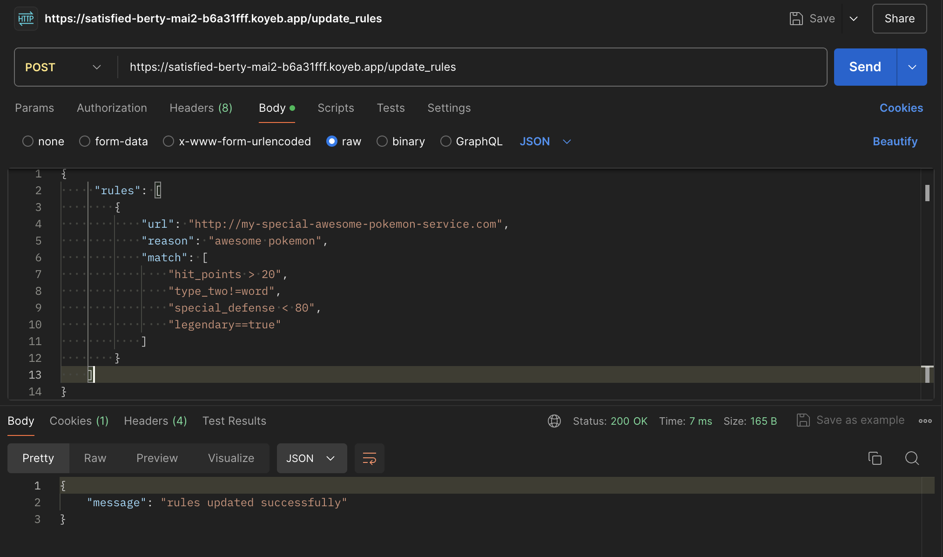Click the Beautify link
The width and height of the screenshot is (943, 557).
[x=895, y=142]
